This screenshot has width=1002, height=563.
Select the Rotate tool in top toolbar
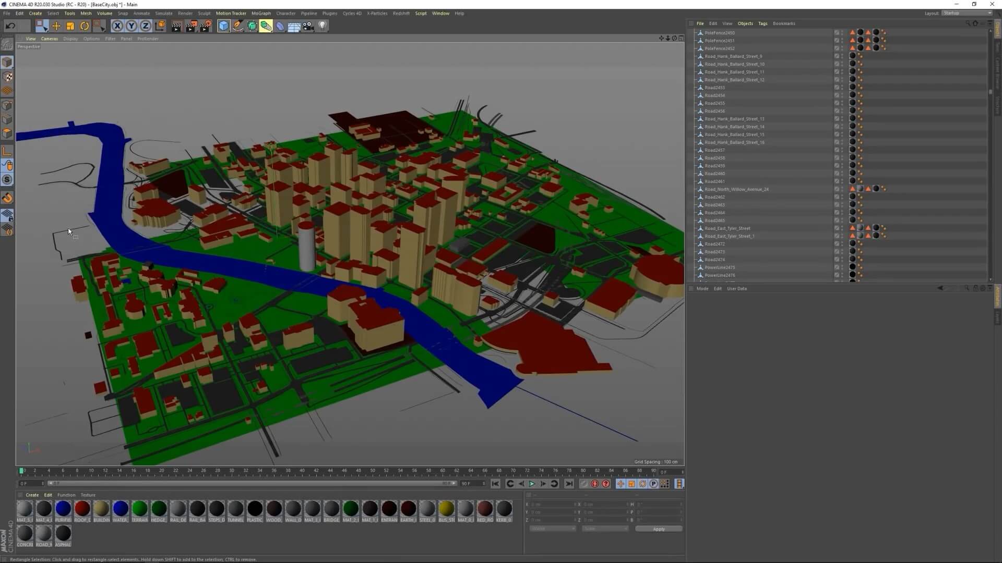click(x=85, y=26)
